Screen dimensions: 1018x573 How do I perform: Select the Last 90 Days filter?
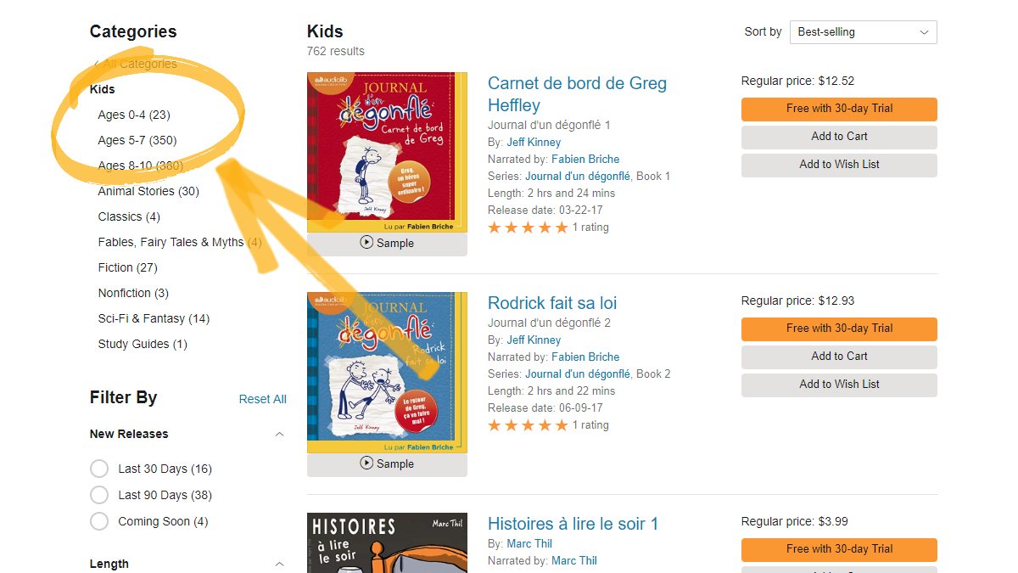coord(99,495)
